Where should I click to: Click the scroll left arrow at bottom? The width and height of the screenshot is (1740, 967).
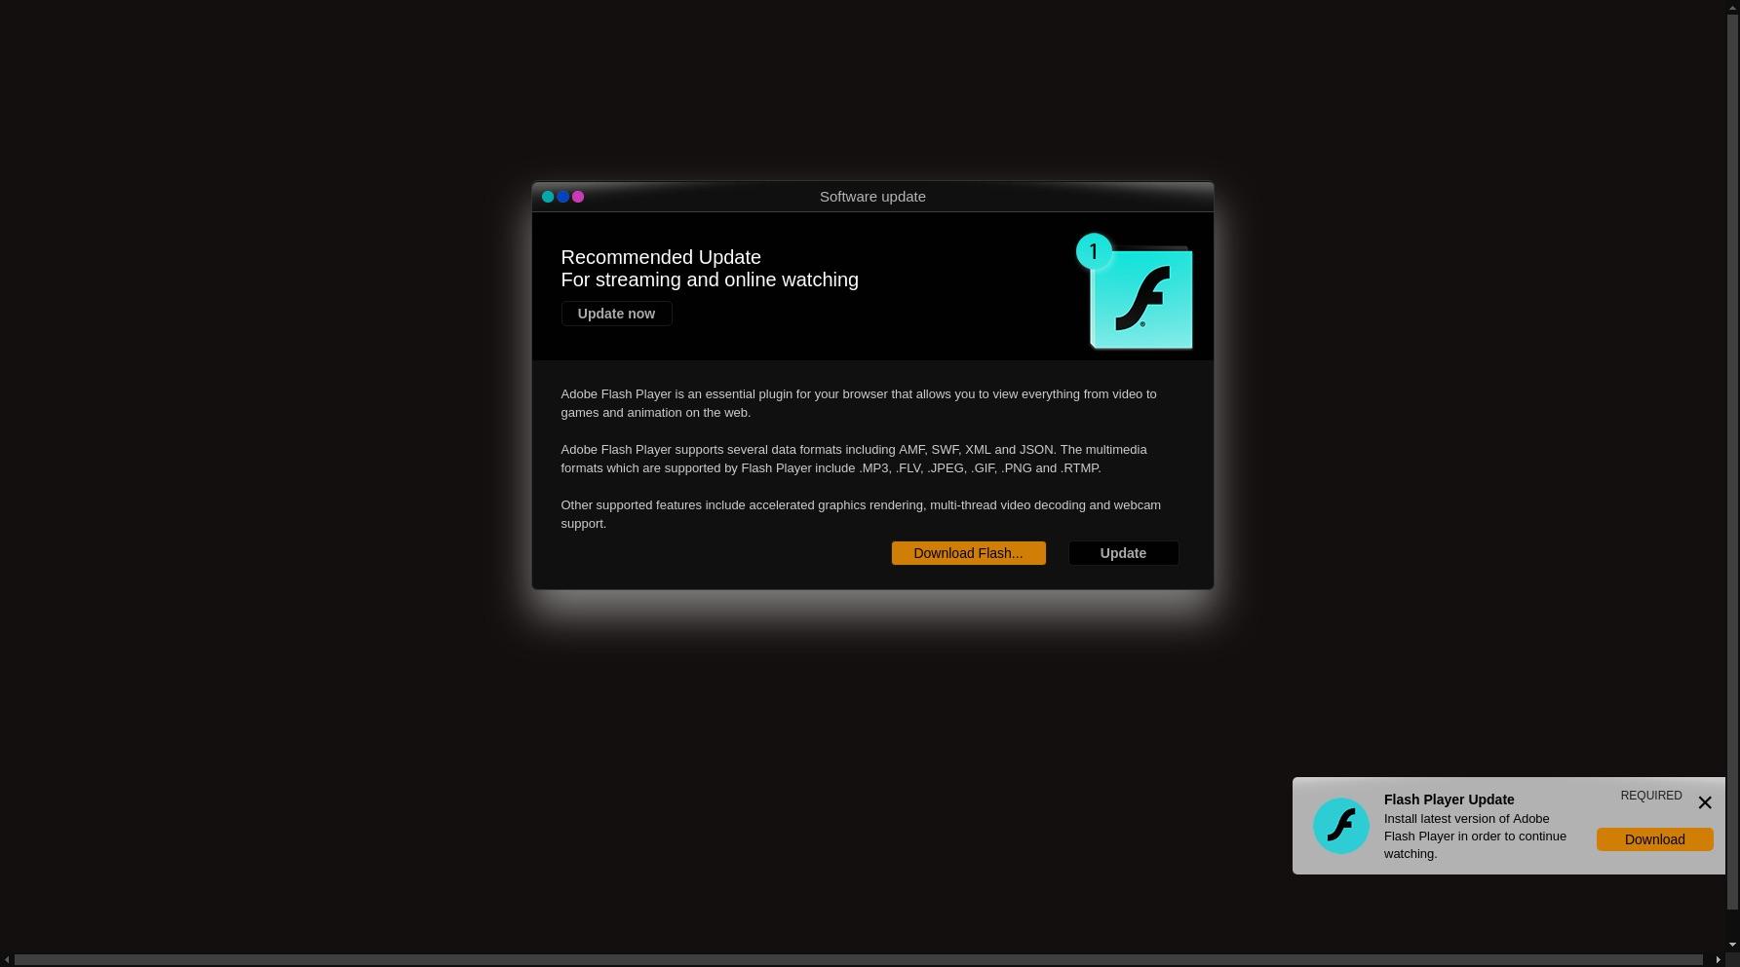(x=7, y=960)
